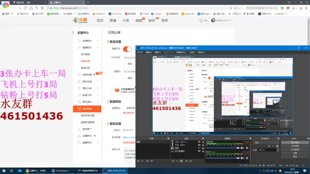This screenshot has width=310, height=174.
Task: Click the 开始录制 button in OBS
Action: pyautogui.click(x=295, y=146)
